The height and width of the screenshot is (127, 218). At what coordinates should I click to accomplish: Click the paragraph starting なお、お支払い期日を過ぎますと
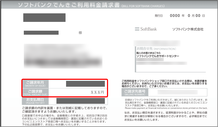(x=166, y=116)
